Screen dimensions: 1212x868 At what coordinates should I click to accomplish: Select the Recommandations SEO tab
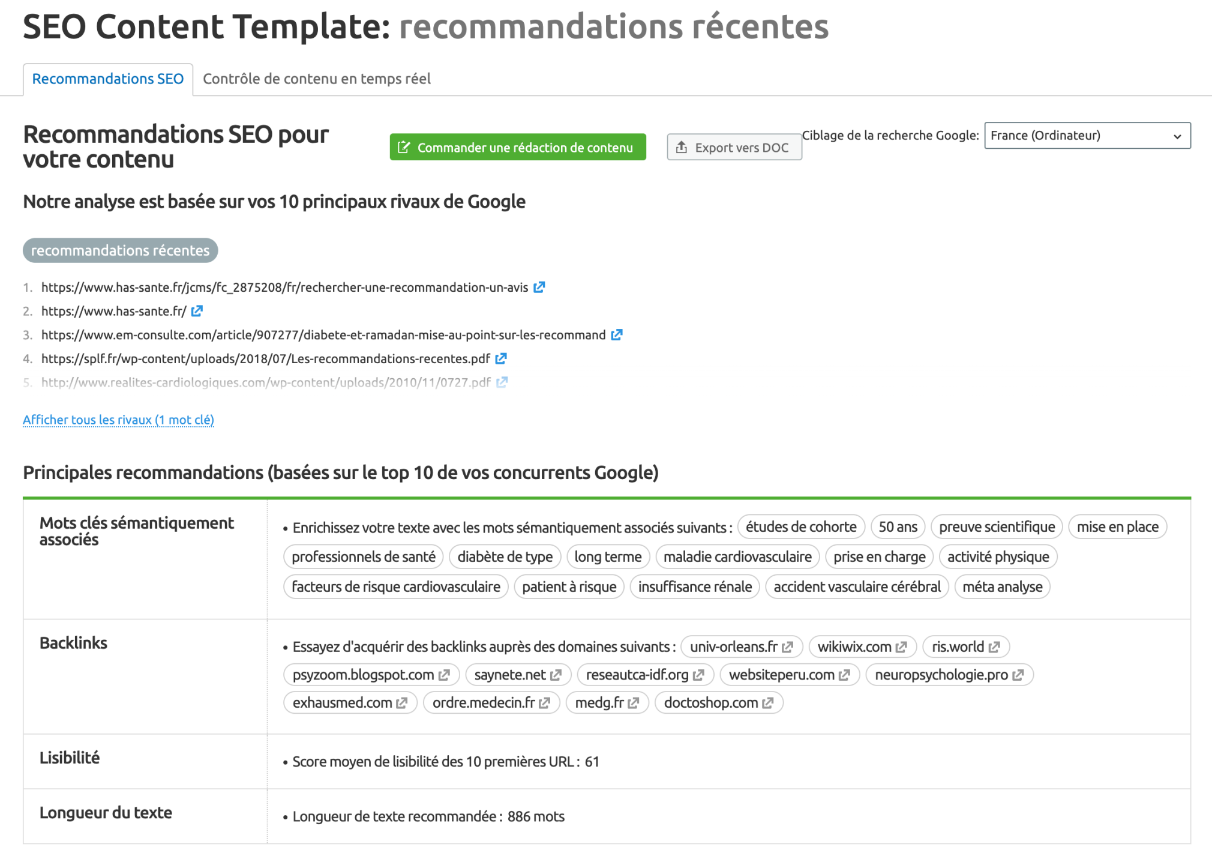pyautogui.click(x=107, y=79)
